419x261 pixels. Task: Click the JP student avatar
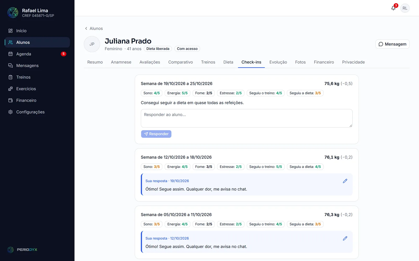(92, 44)
